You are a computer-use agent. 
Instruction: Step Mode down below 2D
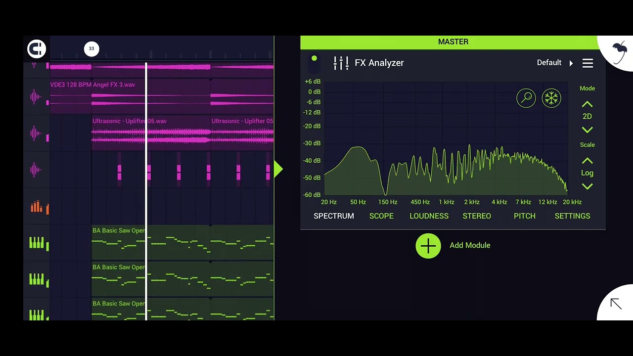coord(587,130)
